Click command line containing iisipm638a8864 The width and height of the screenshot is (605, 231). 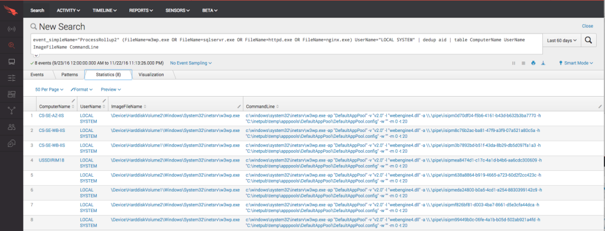(393, 178)
